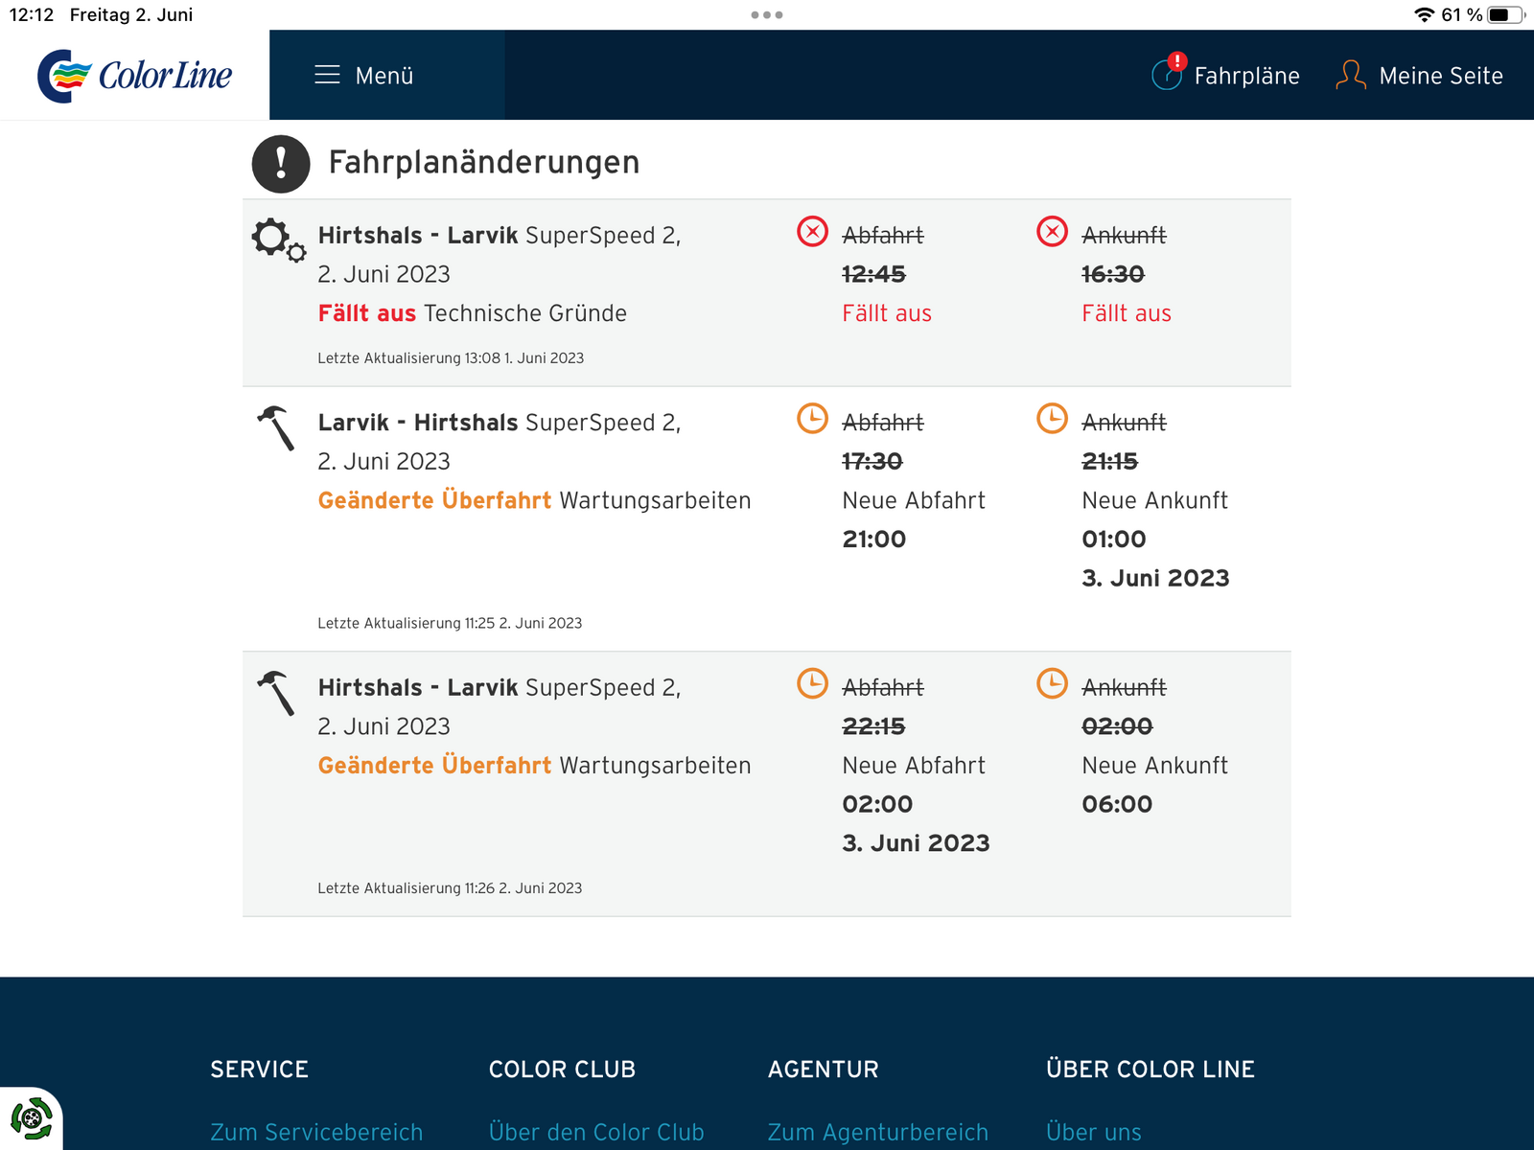Tap the three-dot multitasking control at top
Viewport: 1534px width, 1150px height.
[x=767, y=15]
